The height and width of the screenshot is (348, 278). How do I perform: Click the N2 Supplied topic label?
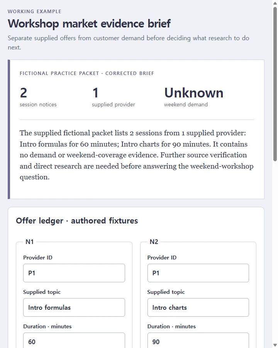coord(166,292)
